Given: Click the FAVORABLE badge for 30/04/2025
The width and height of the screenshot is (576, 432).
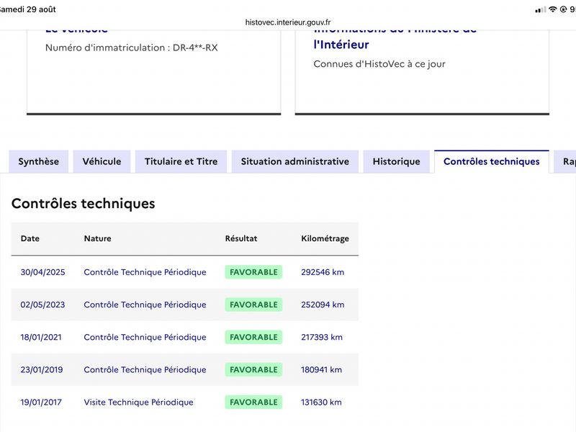Looking at the screenshot, I should coord(253,272).
